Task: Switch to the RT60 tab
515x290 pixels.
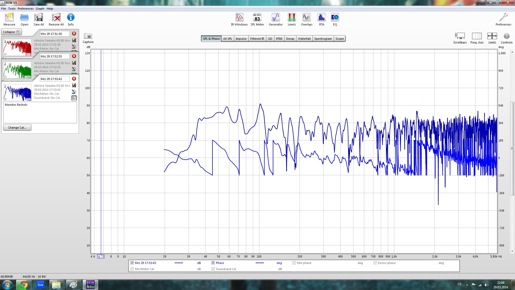Action: click(x=279, y=39)
